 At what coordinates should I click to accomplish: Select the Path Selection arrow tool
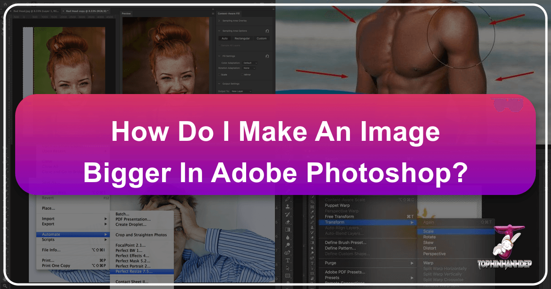(x=288, y=267)
